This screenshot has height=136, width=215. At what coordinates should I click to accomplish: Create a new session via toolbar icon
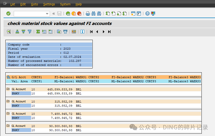click(x=133, y=13)
